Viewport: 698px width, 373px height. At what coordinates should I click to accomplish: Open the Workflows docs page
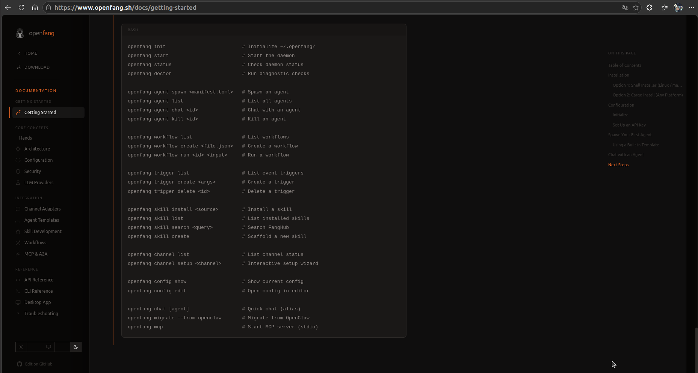35,243
